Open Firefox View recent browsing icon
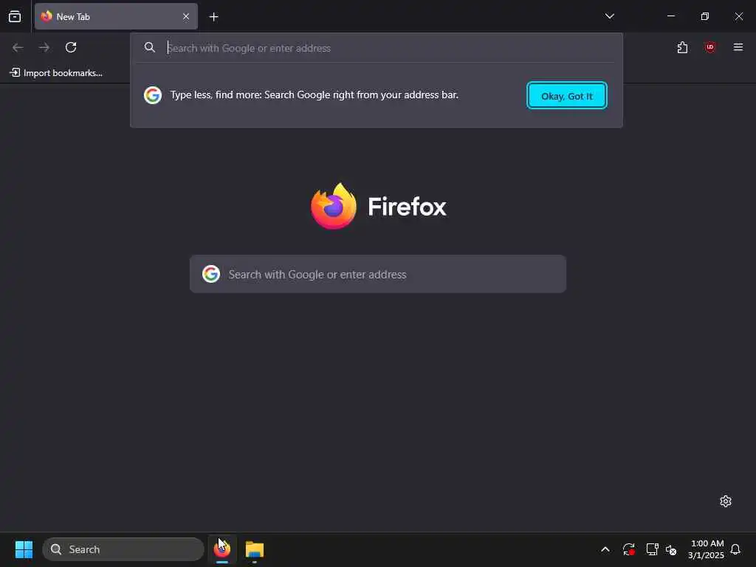Viewport: 756px width, 567px height. point(15,16)
